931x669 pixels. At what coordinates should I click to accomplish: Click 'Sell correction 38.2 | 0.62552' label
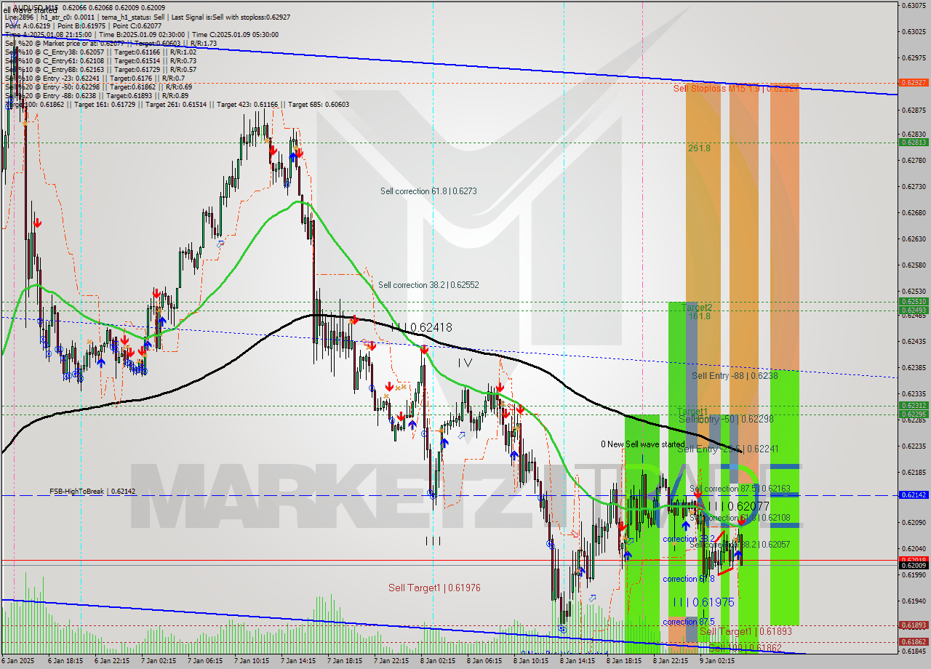point(428,285)
